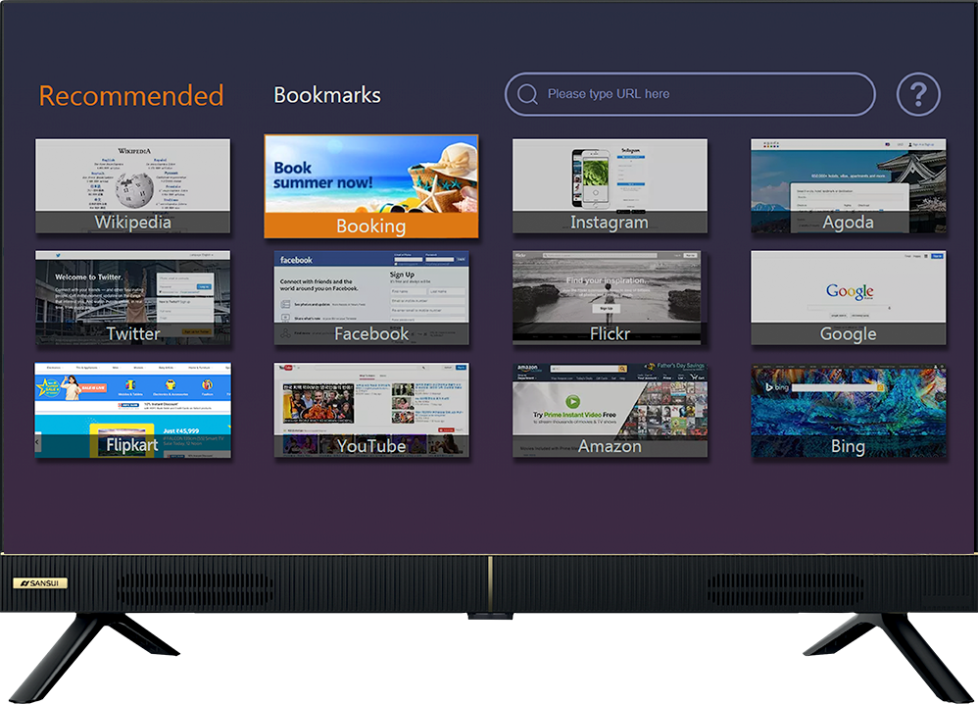Switch to the Bookmarks tab
Viewport: 978px width, 704px height.
(327, 95)
